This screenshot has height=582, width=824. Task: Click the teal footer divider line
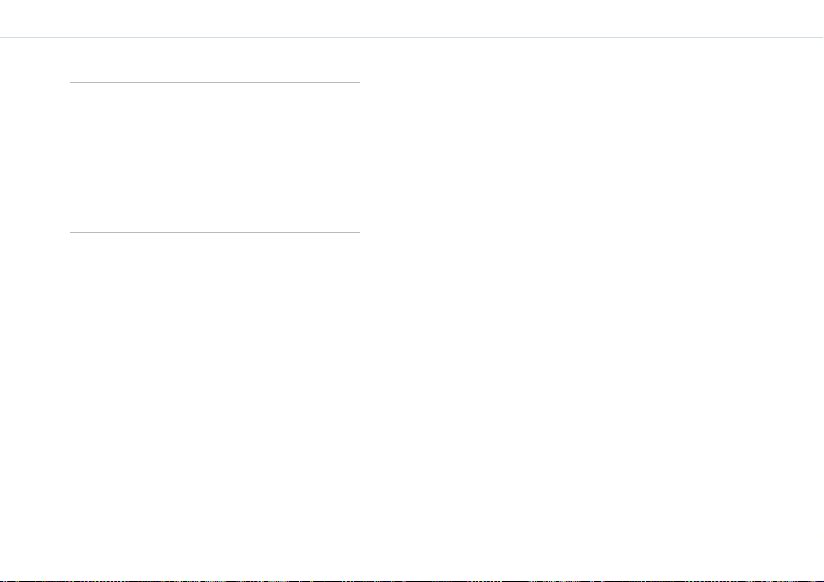(x=412, y=536)
